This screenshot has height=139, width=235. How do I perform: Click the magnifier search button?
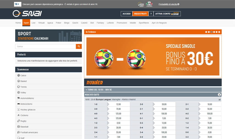pos(79,46)
